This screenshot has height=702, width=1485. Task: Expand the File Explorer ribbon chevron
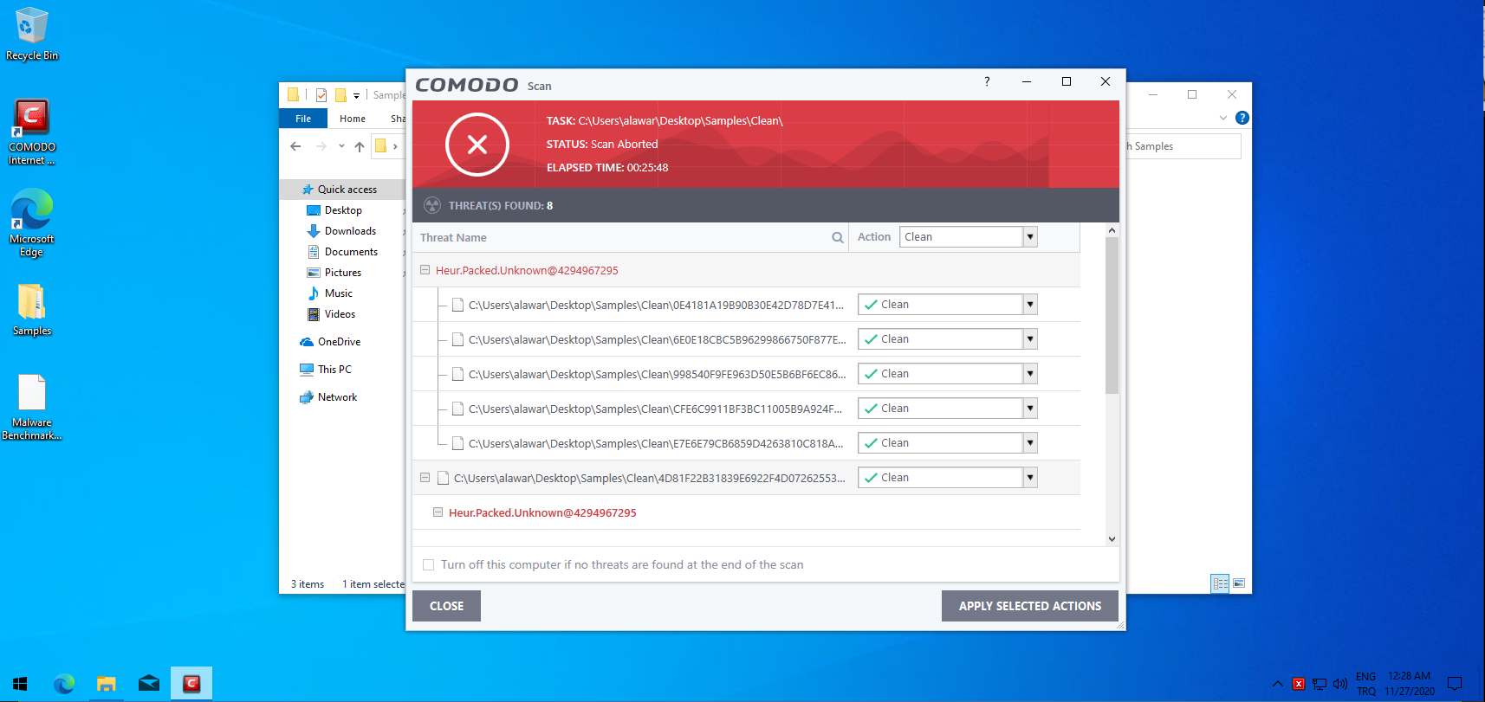(1223, 118)
